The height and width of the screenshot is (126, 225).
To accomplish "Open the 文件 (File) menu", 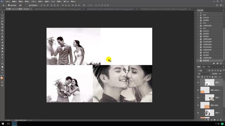I will coord(8,1).
